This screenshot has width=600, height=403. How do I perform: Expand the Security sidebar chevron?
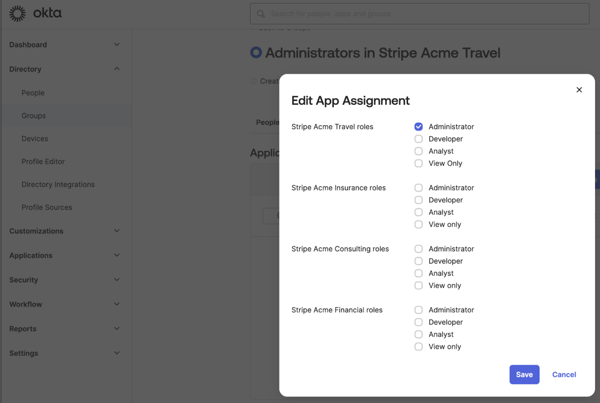coord(117,280)
